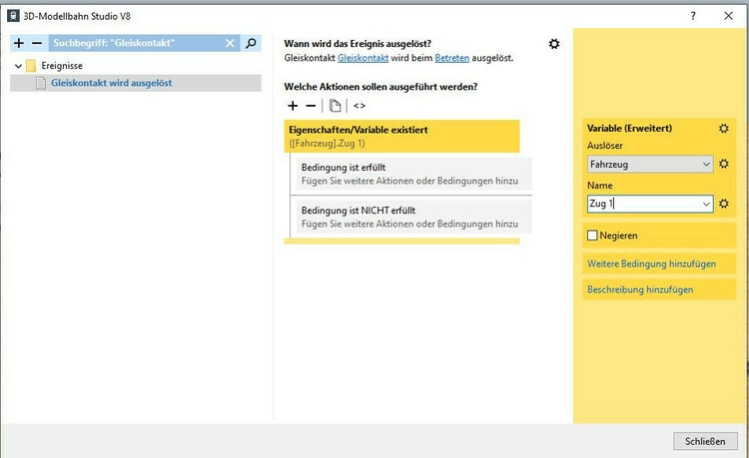Open gear next to Name field
Viewport: 749px width, 458px height.
pyautogui.click(x=724, y=204)
